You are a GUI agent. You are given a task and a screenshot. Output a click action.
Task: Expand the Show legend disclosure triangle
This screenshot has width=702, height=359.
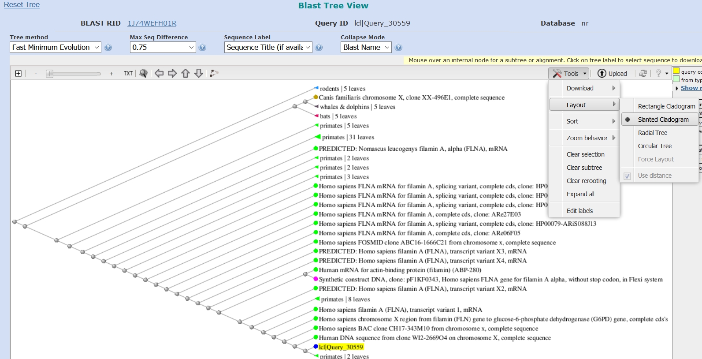tap(677, 88)
